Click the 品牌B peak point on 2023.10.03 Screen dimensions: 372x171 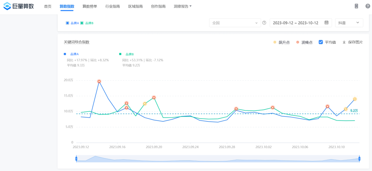[x=272, y=108]
